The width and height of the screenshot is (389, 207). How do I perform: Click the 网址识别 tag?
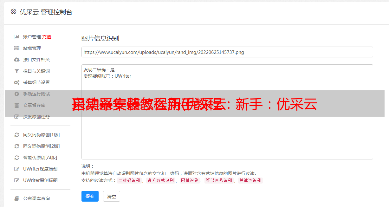[190, 180]
